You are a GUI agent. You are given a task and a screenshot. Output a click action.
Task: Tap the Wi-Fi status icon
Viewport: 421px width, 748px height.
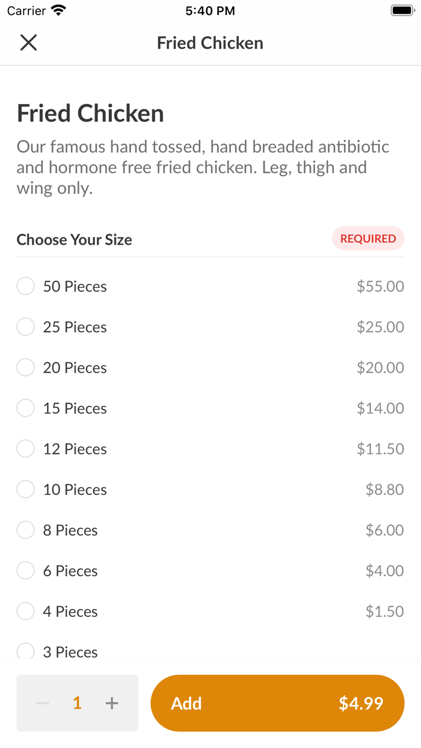[58, 10]
